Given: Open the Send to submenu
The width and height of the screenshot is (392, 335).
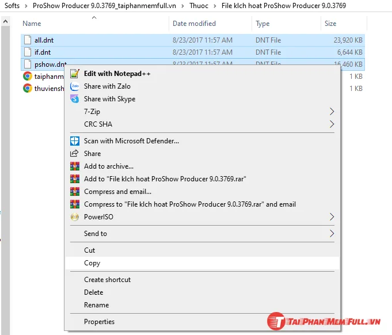Looking at the screenshot, I should 202,234.
